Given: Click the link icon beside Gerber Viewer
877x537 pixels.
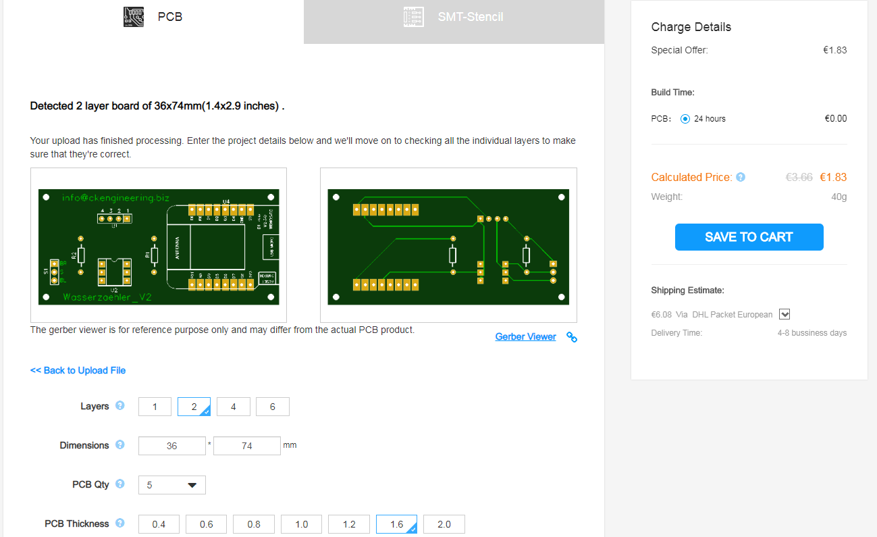Looking at the screenshot, I should [572, 337].
